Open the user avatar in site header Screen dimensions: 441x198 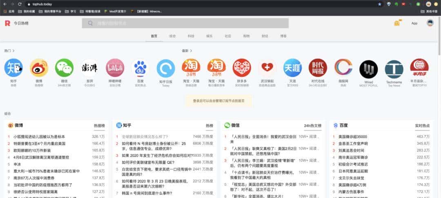click(x=430, y=23)
